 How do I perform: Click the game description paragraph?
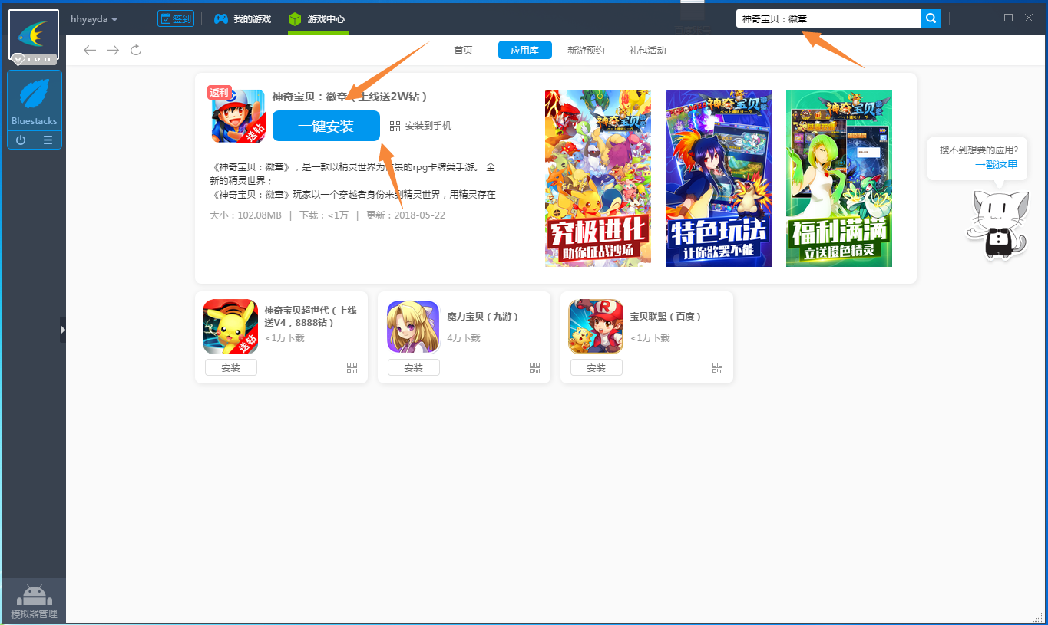[x=353, y=181]
